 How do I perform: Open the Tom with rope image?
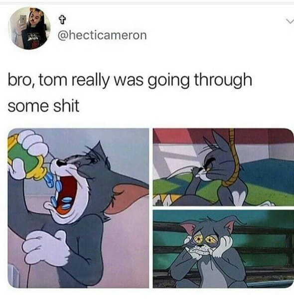223,167
